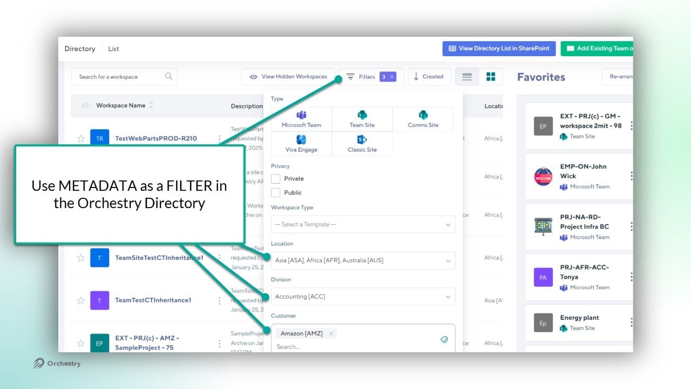Toggle favorite star for EXT - PRJ(c) - AMZ - SampleProject - 75
This screenshot has width=691, height=389.
(81, 343)
